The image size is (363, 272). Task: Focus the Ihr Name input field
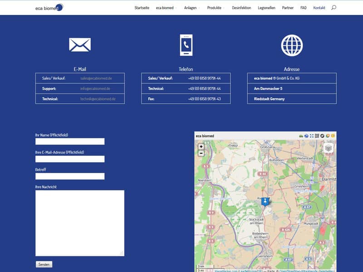(70, 141)
